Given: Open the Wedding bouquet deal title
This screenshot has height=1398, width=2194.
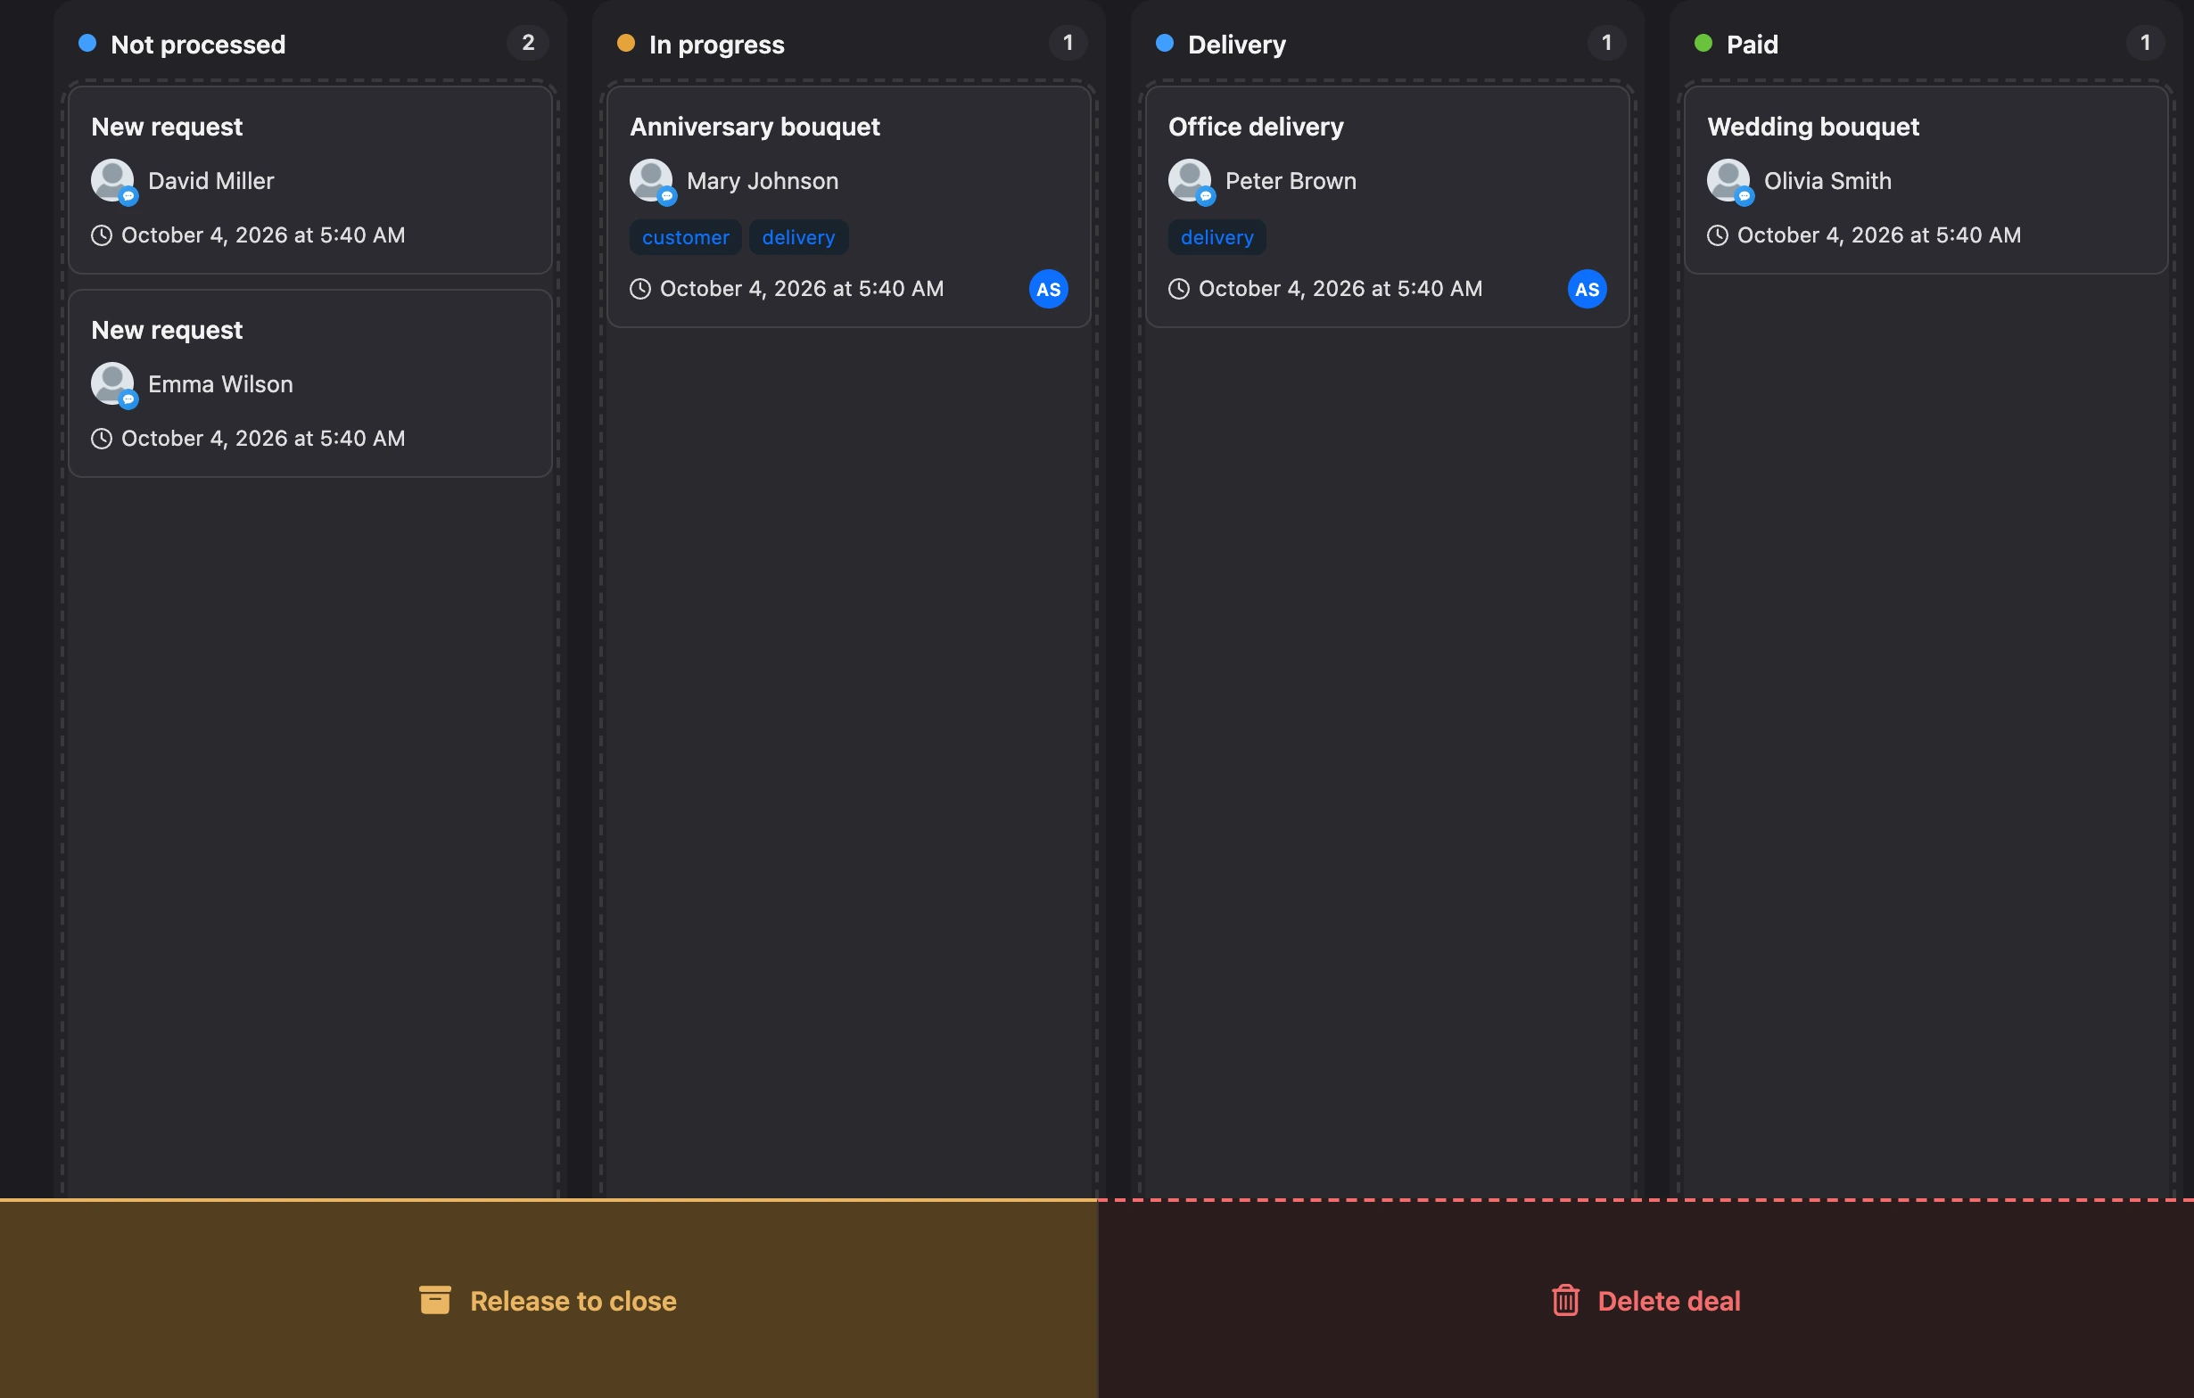Looking at the screenshot, I should (1812, 127).
